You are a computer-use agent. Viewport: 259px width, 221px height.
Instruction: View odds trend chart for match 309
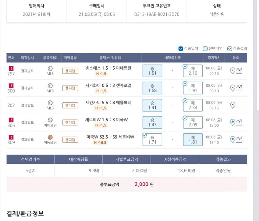(239, 139)
